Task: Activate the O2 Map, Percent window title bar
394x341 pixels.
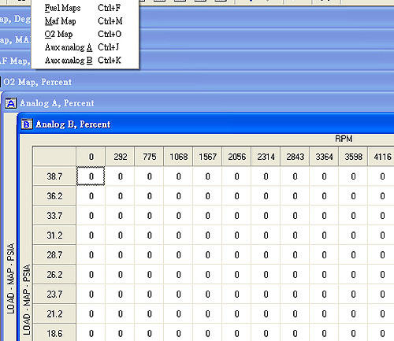Action: pos(197,82)
